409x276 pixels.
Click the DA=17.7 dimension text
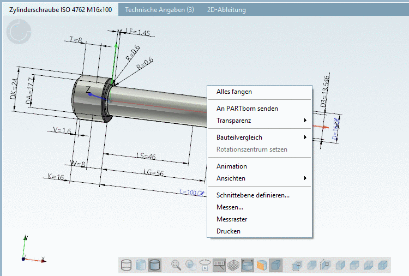(29, 90)
